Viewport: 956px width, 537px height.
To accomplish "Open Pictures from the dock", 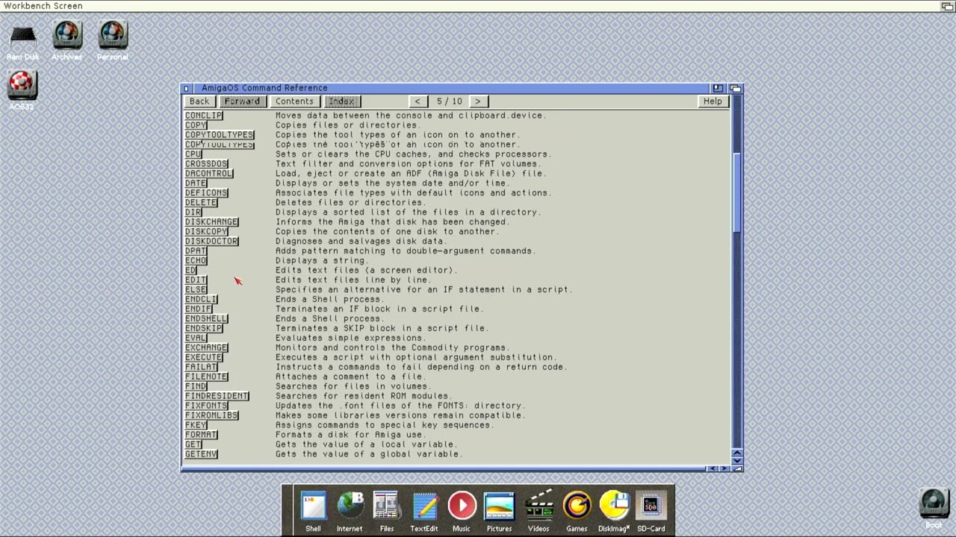I will (499, 512).
